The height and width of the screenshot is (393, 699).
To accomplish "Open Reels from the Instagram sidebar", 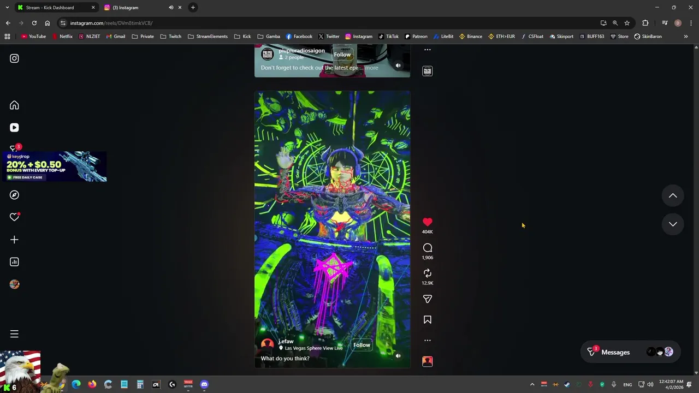I will [14, 128].
